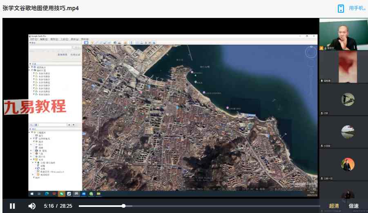Image resolution: width=368 pixels, height=213 pixels.
Task: Click the 倍速 playback speed button
Action: tap(354, 206)
